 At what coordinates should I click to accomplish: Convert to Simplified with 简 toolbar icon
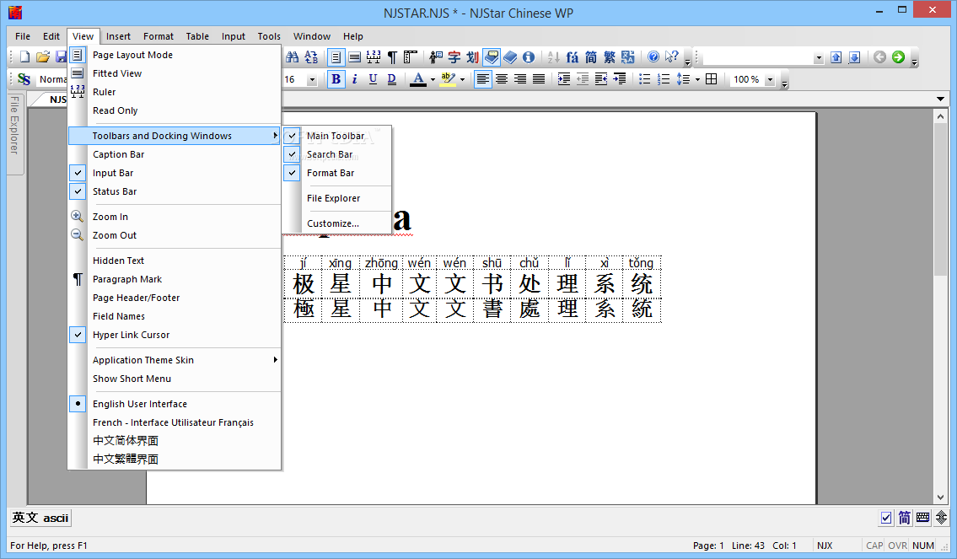pos(591,57)
